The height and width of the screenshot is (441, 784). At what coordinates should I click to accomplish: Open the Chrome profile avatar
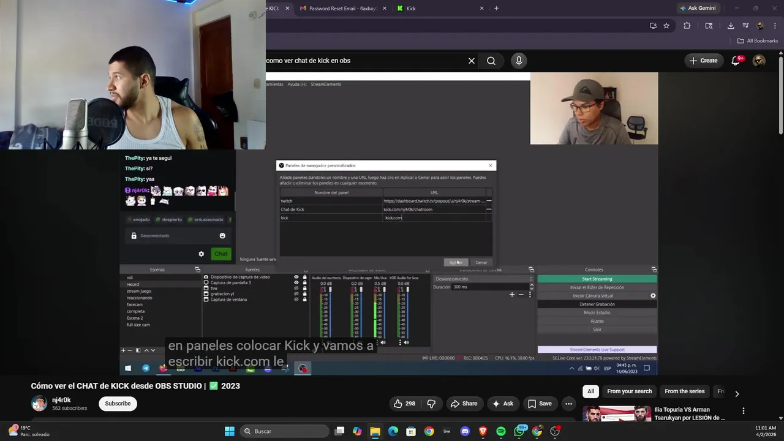[x=760, y=26]
